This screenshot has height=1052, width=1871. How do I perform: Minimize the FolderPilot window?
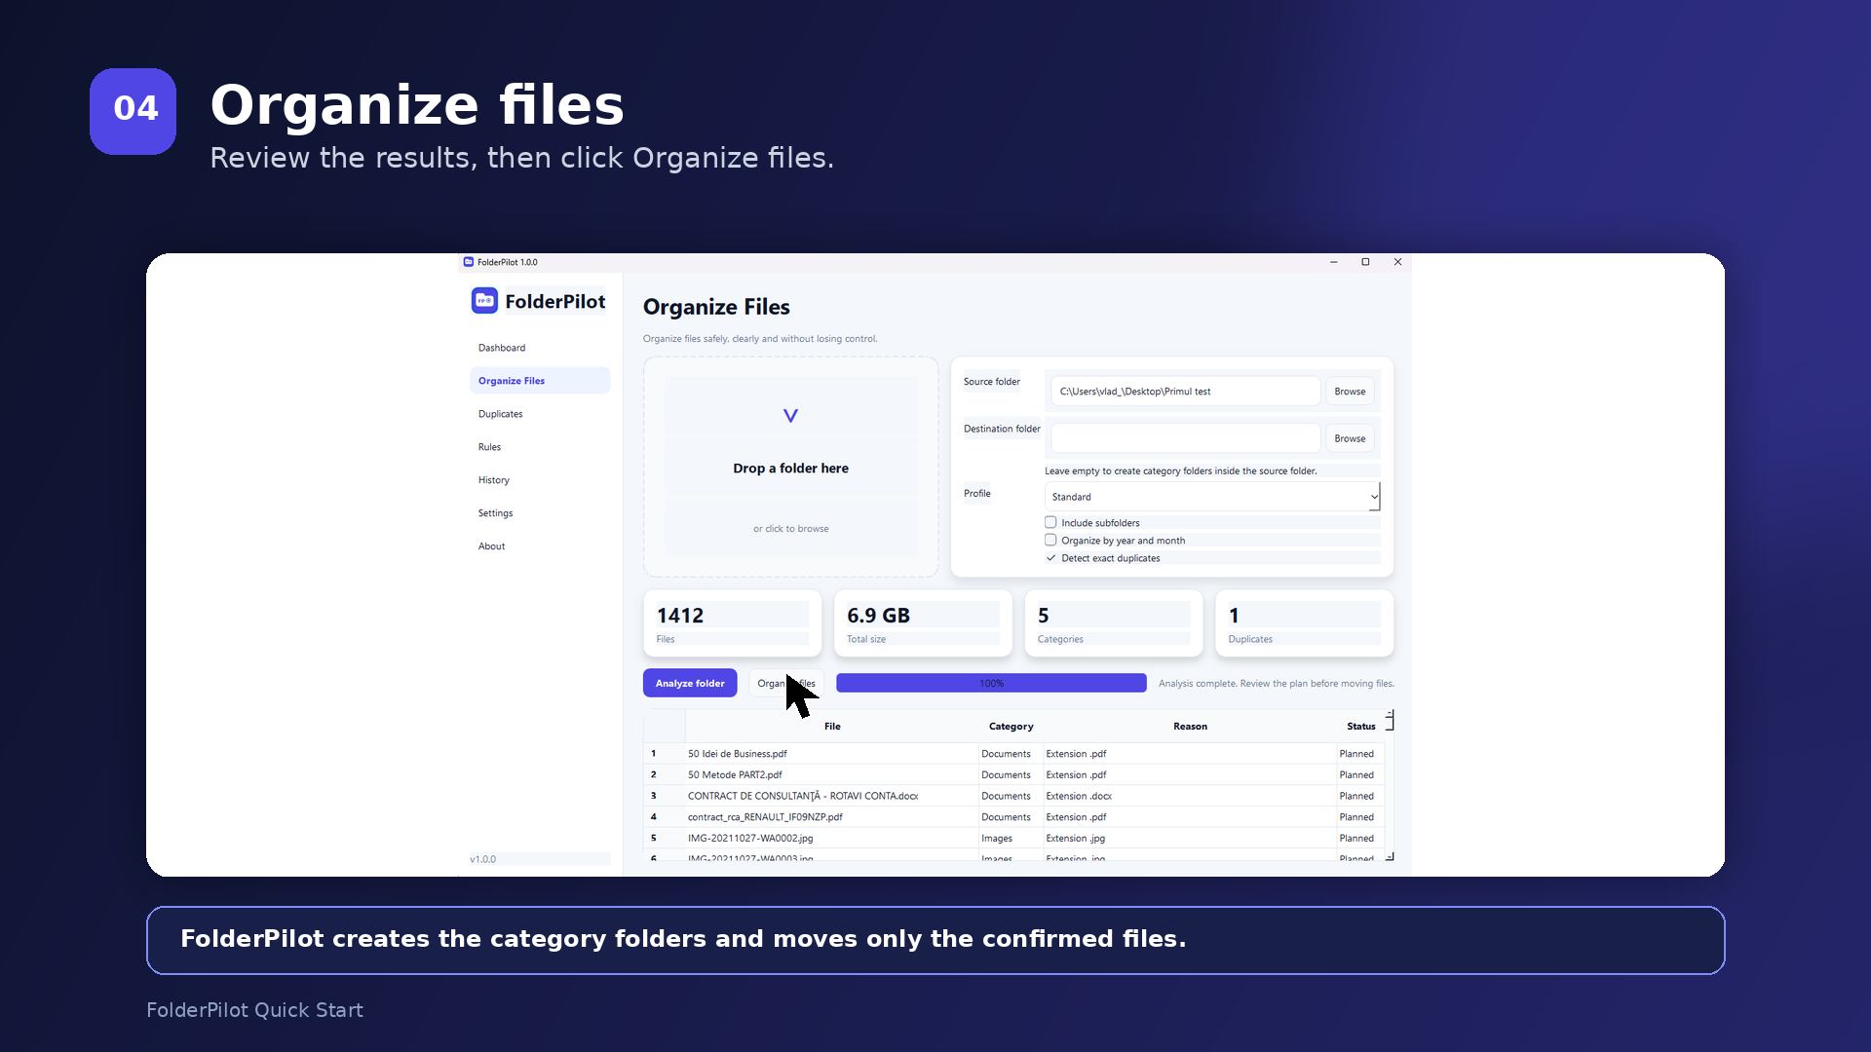(x=1334, y=262)
